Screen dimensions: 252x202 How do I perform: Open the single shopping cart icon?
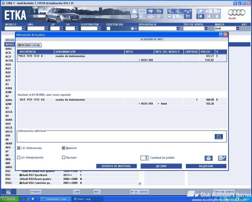pos(188,16)
